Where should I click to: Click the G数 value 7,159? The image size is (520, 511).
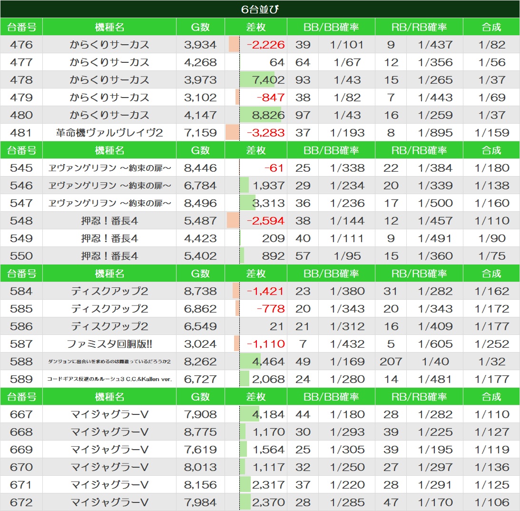click(200, 132)
